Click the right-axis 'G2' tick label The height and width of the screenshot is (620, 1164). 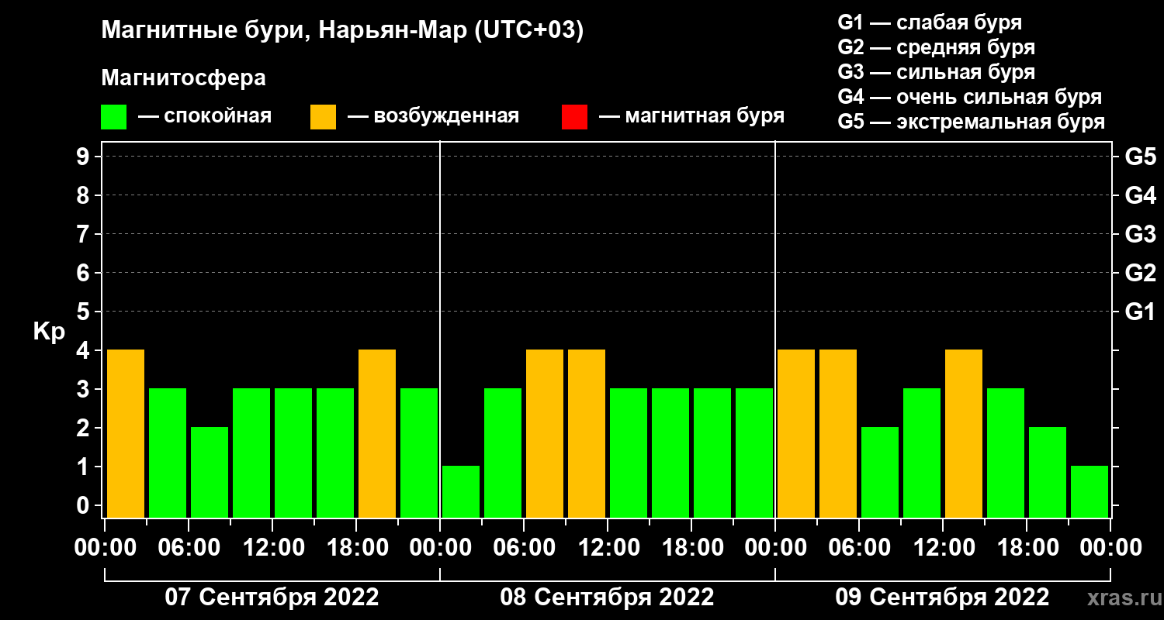pyautogui.click(x=1140, y=273)
